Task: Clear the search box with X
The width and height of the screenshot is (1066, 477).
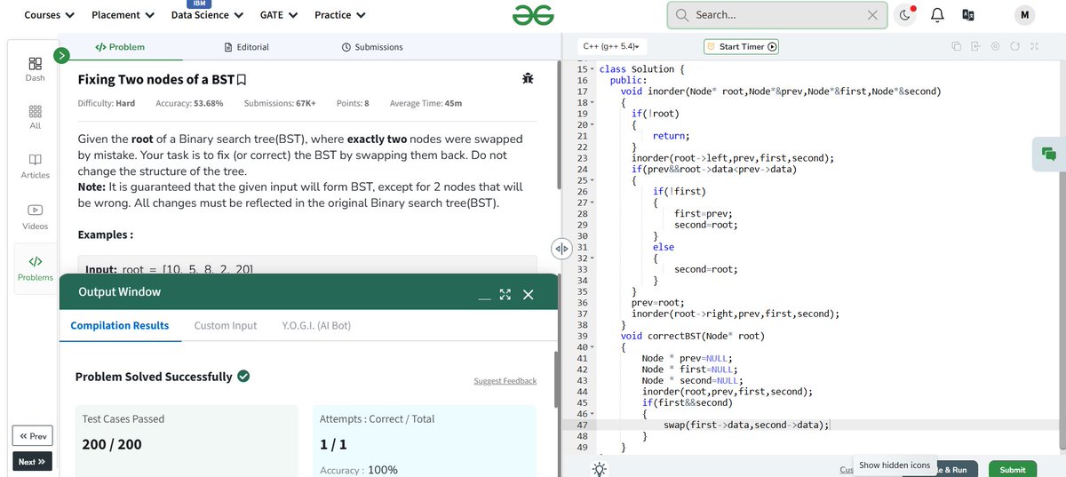Action: click(x=872, y=15)
